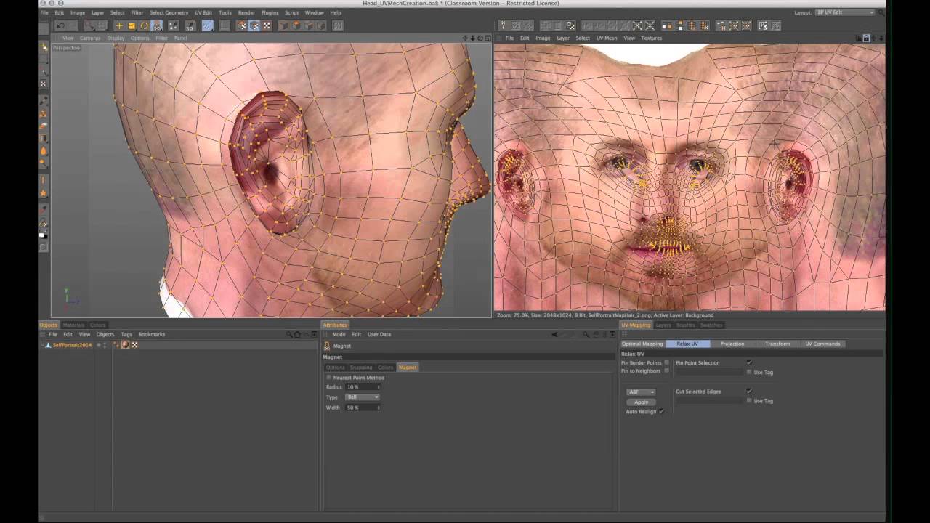Click the Radius 10 % input field

pos(361,387)
